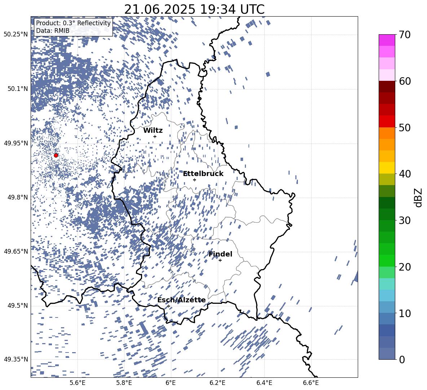
Task: Click the Wiltz station cross marker
Action: coord(155,136)
